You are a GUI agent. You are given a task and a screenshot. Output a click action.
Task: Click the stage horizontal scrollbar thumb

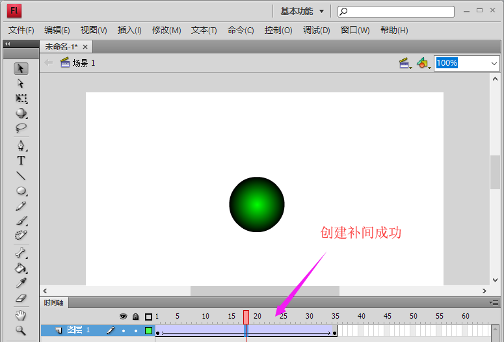pos(265,291)
